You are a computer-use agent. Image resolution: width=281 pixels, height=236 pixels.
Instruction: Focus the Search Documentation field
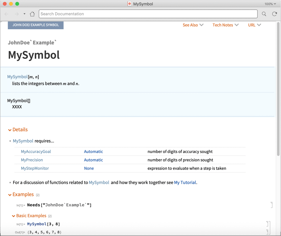(148, 14)
